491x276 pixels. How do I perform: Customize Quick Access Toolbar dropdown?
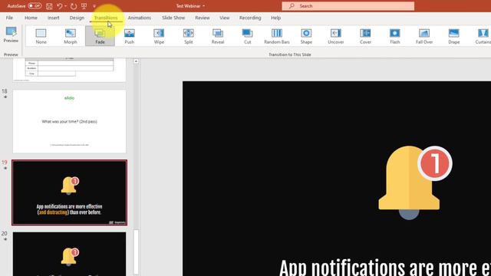(94, 6)
